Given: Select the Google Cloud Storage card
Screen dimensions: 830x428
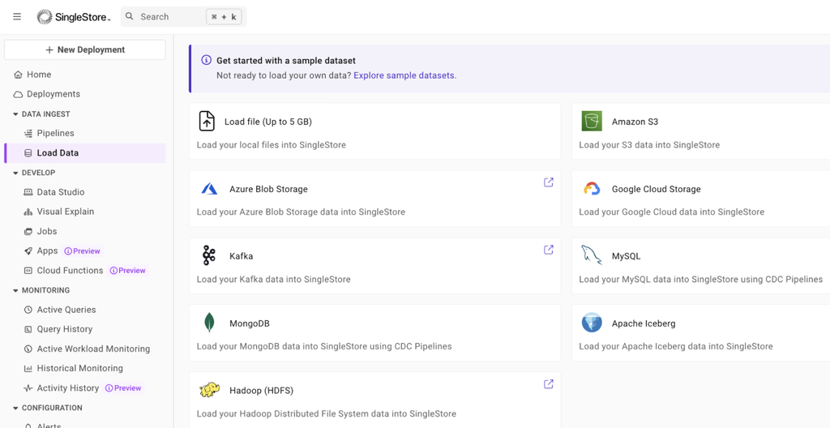Looking at the screenshot, I should (x=701, y=199).
